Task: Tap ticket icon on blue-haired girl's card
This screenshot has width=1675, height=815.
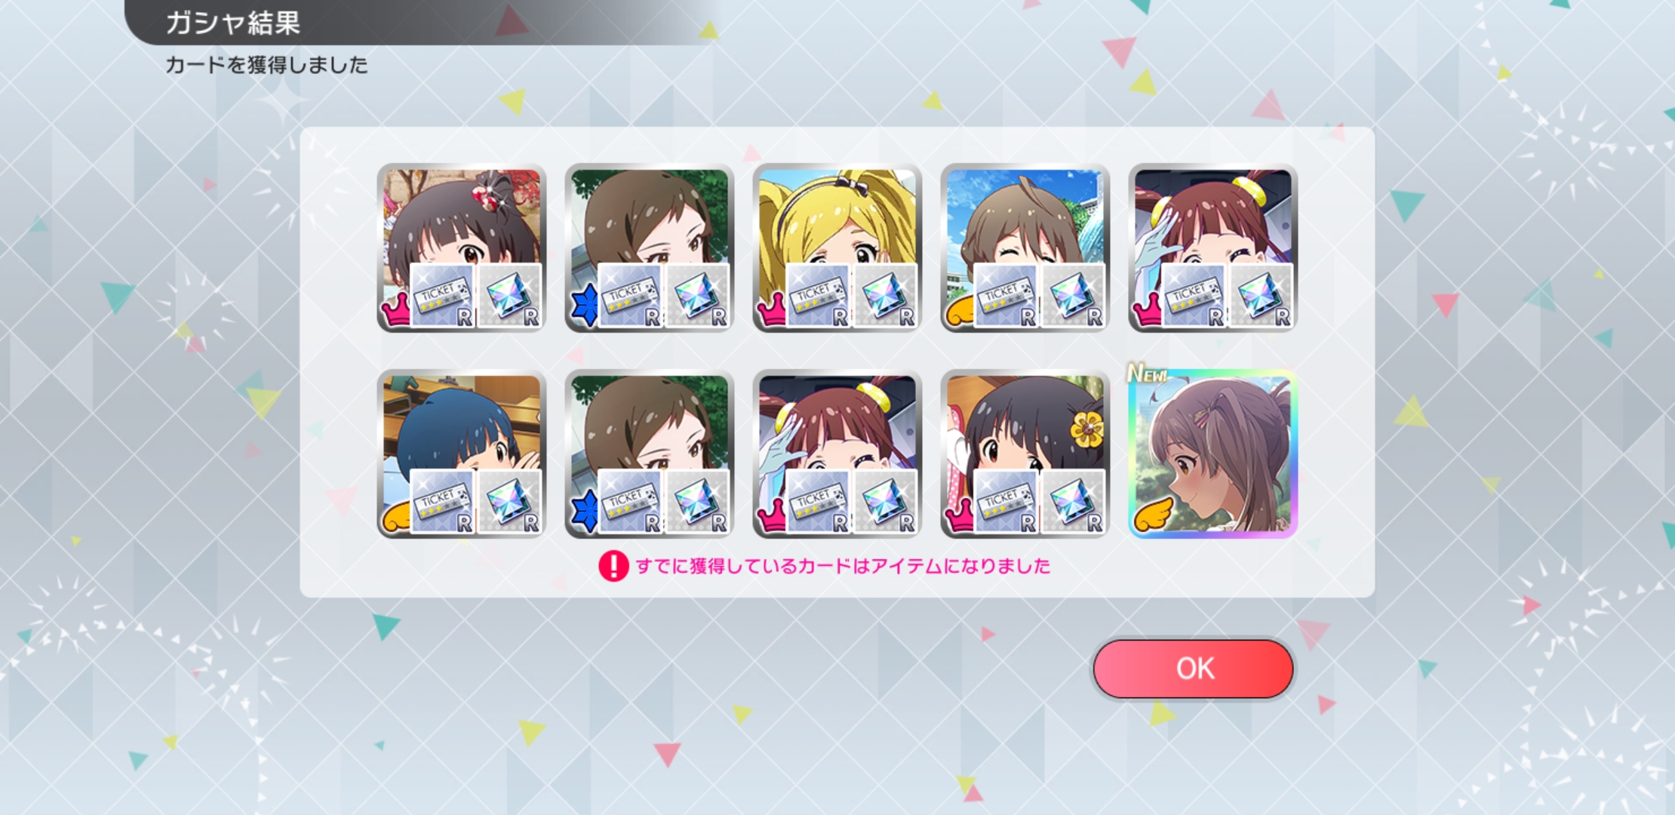Action: click(x=443, y=502)
